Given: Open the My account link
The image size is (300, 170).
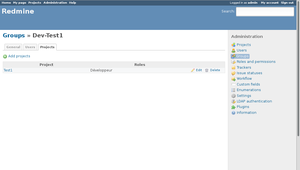Looking at the screenshot, I should pyautogui.click(x=270, y=3).
